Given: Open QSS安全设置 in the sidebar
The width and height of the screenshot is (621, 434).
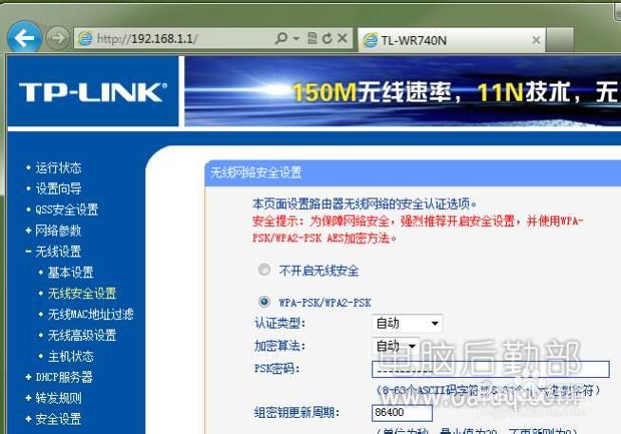Looking at the screenshot, I should click(66, 210).
